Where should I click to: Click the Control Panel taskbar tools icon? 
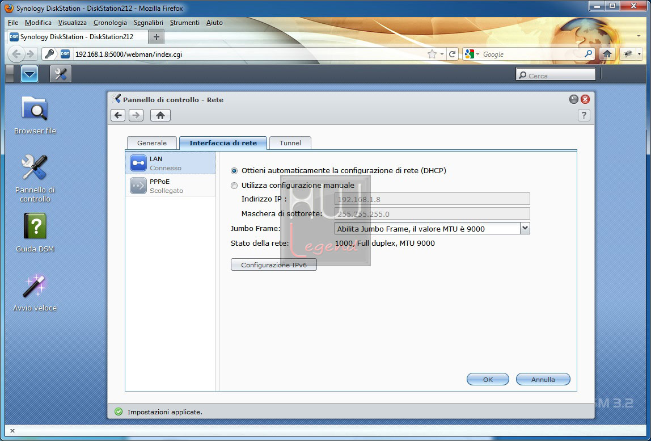(61, 74)
